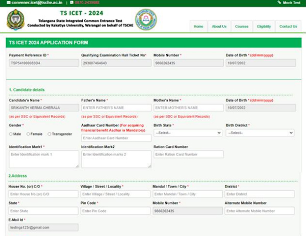Screen dimensions: 306x236
Task: Select the Male gender radio button
Action: pos(11,134)
